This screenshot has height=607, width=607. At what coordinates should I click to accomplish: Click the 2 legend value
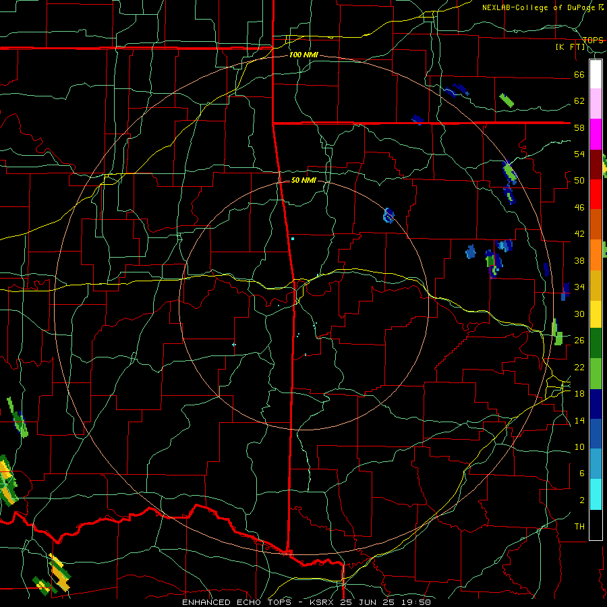click(582, 500)
